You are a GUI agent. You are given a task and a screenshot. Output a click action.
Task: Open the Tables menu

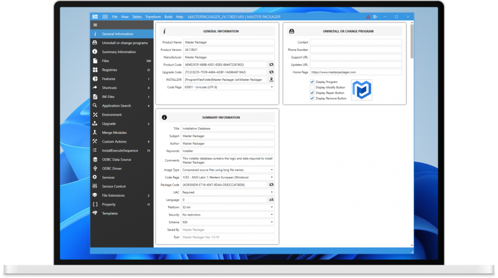click(137, 17)
